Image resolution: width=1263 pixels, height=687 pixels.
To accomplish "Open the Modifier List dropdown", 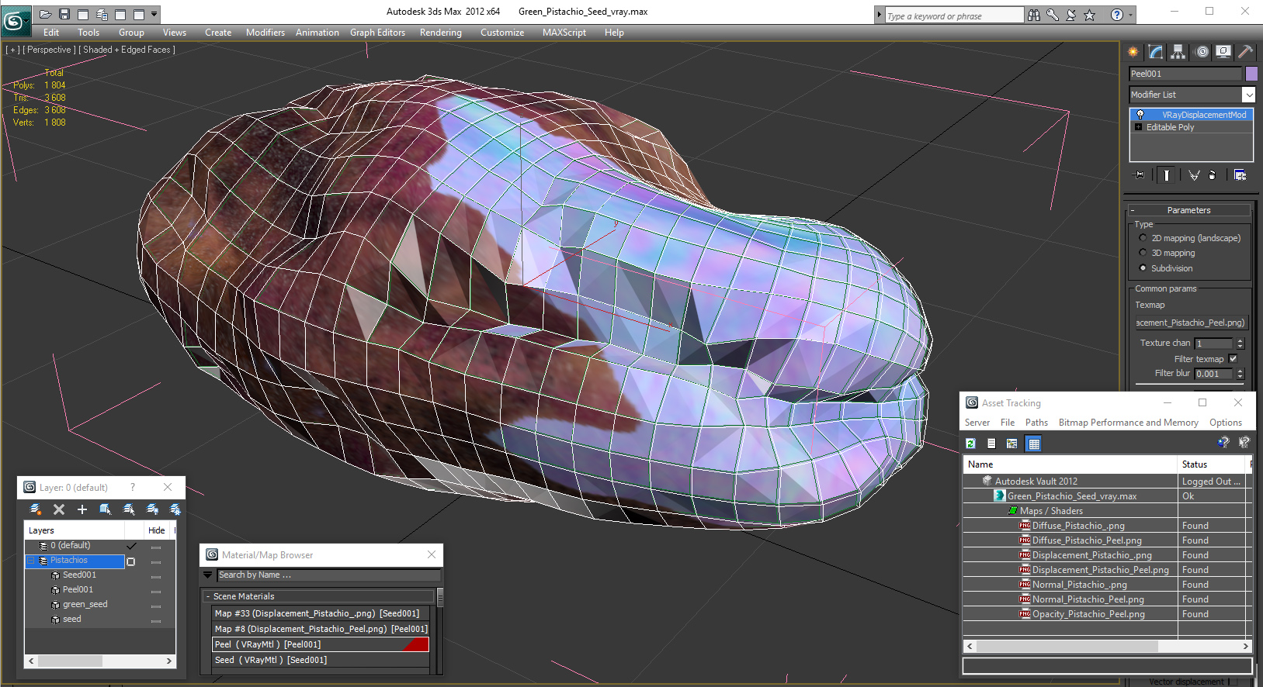I will tap(1248, 95).
